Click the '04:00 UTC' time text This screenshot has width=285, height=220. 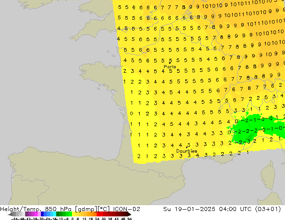tap(235, 209)
